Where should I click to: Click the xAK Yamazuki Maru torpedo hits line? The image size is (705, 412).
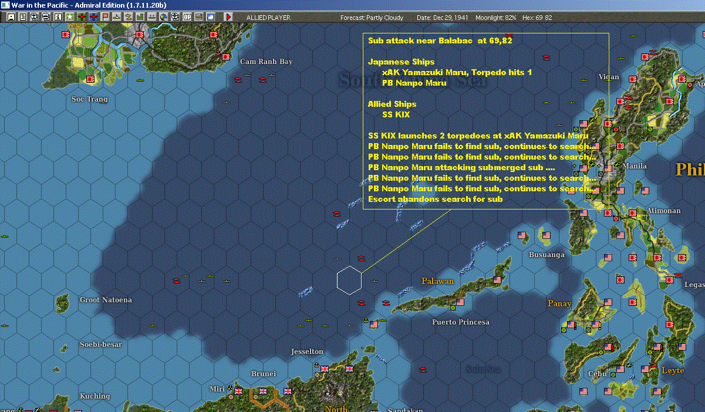click(457, 72)
